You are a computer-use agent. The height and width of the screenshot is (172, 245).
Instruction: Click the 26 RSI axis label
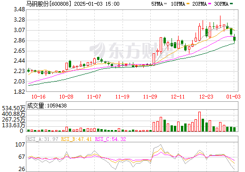22,169
